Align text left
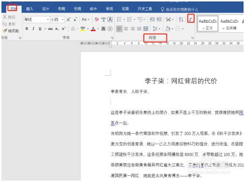This screenshot has width=245, height=182. click(x=119, y=28)
